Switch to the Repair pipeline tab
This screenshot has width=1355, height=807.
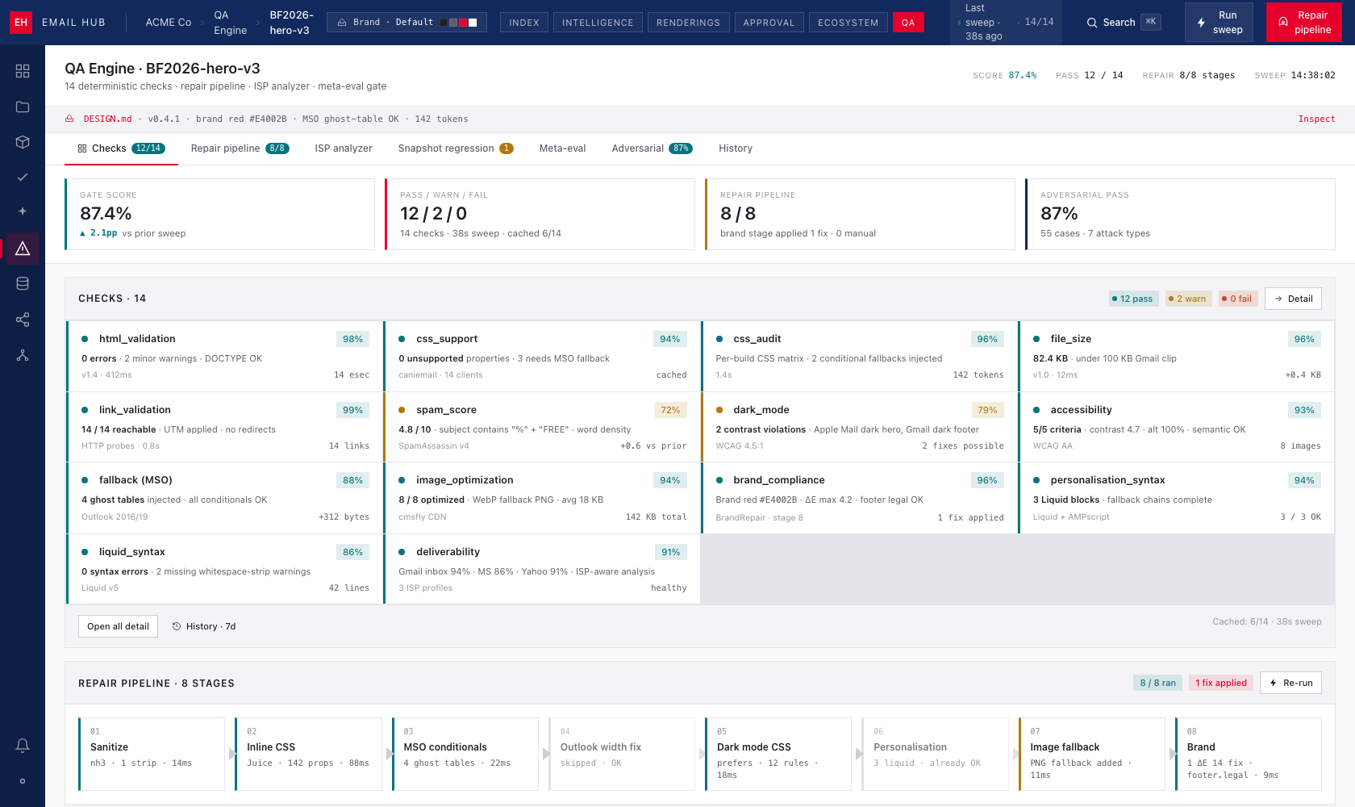[x=240, y=148]
